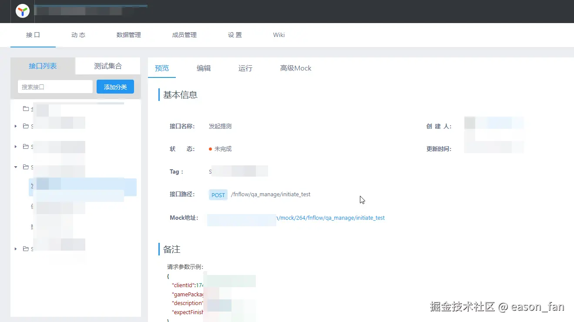
Task: Click the Mock地址 field label
Action: click(184, 218)
